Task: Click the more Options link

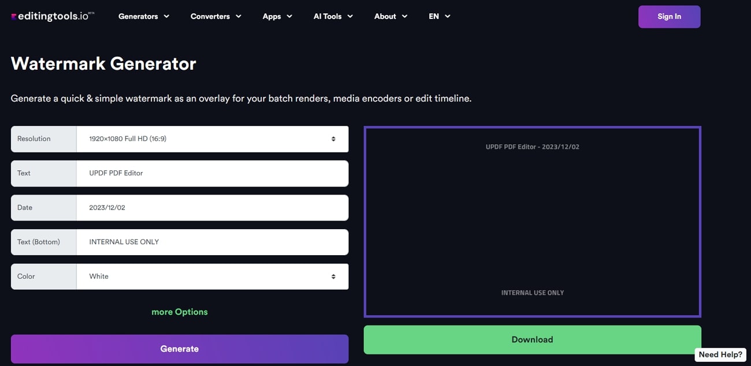Action: [179, 311]
